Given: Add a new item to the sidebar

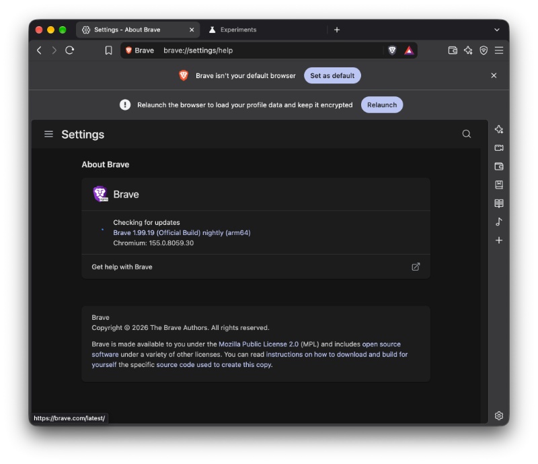Looking at the screenshot, I should coord(499,240).
